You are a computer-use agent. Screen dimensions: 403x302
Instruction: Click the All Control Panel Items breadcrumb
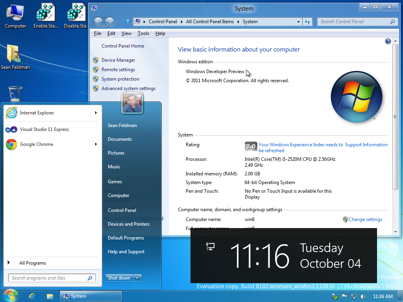click(210, 22)
